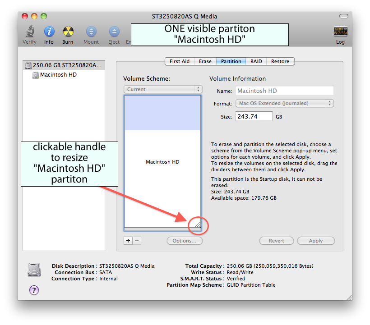This screenshot has height=325, width=370.
Task: Open the RAID tab
Action: tap(256, 61)
